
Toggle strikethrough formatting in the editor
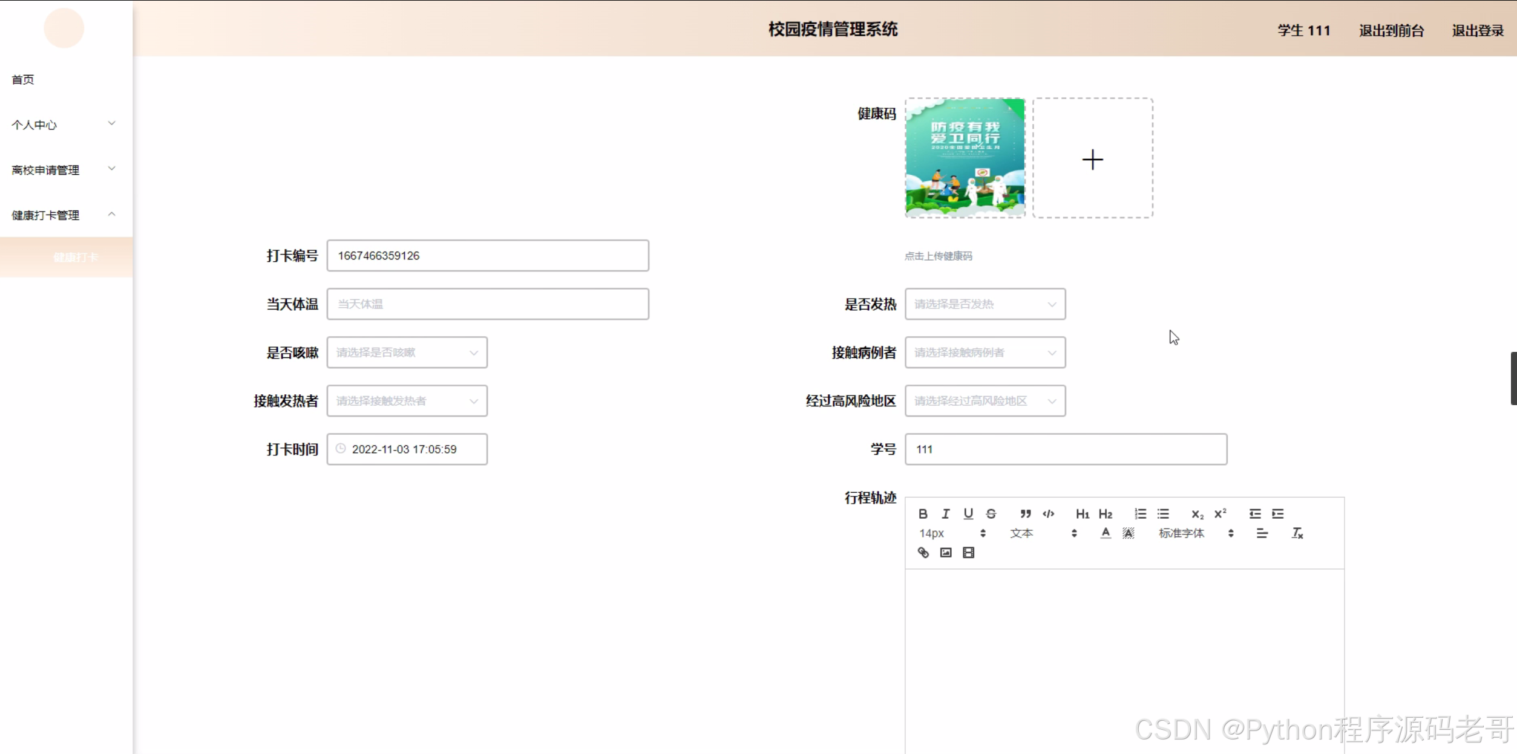[x=991, y=514]
